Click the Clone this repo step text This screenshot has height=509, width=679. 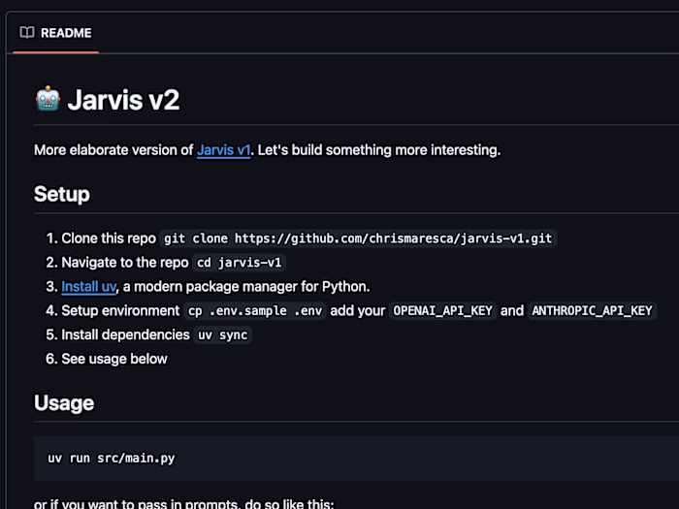(x=109, y=239)
